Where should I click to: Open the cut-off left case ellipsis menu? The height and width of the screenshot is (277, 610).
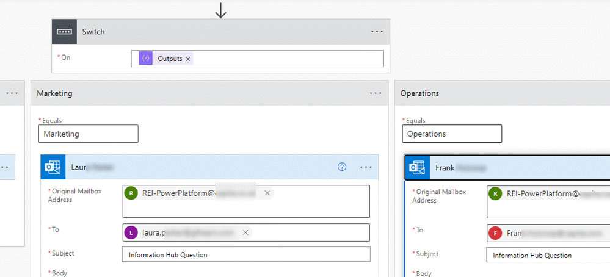pyautogui.click(x=12, y=93)
